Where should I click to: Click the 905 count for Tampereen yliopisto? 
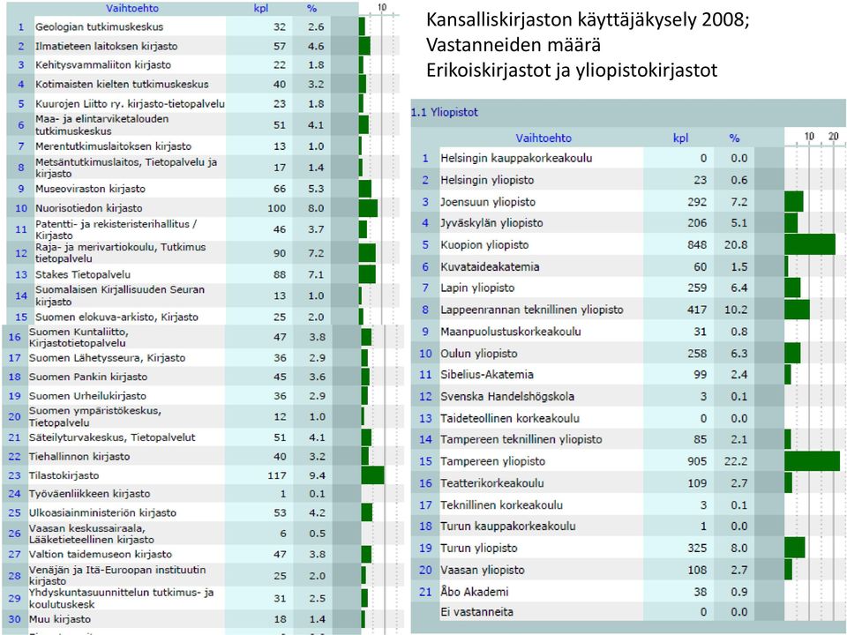point(697,461)
